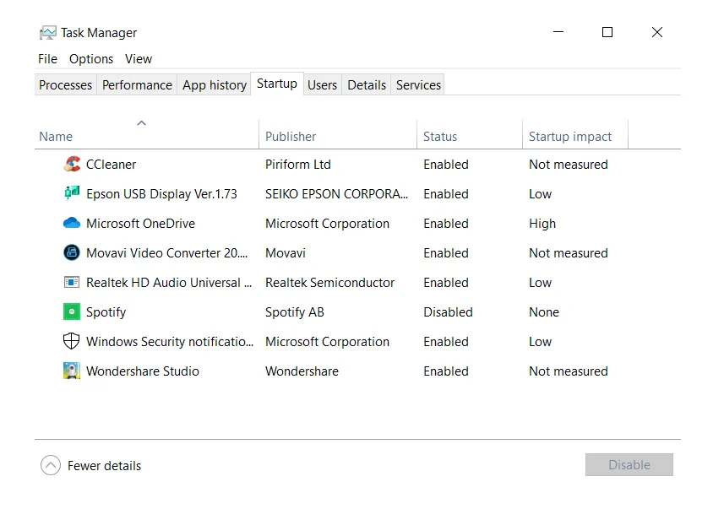Open the Options menu
This screenshot has height=509, width=724.
pos(91,59)
